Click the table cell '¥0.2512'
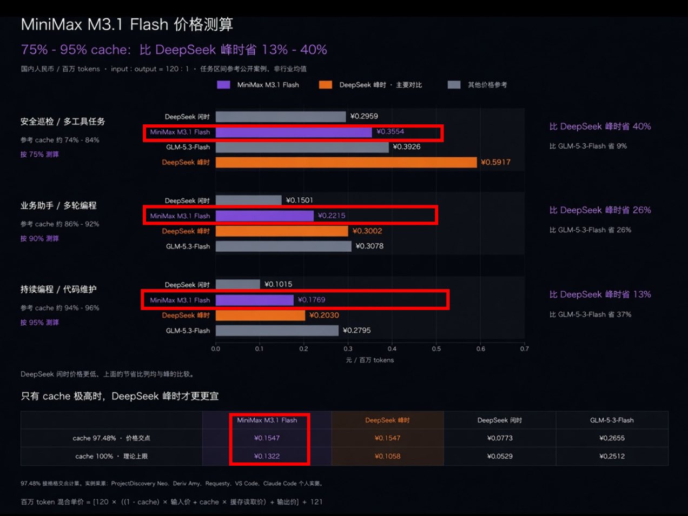688x516 pixels. click(612, 457)
